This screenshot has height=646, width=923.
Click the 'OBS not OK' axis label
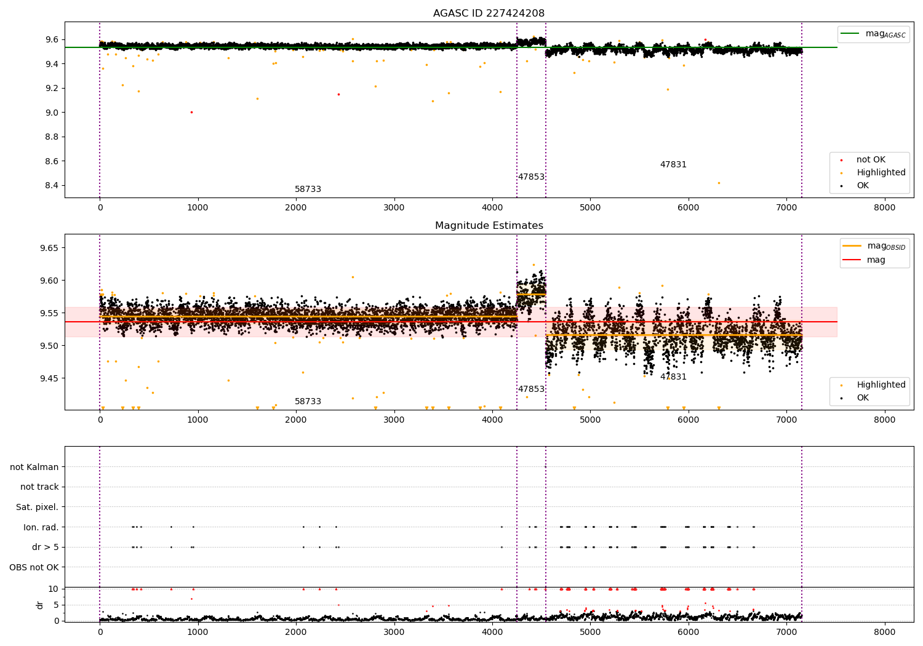coord(34,567)
